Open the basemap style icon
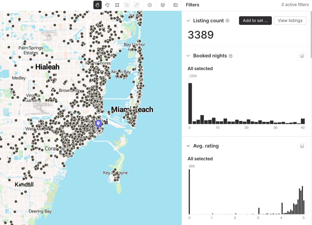Viewport: 312px width, 225px height. point(175,5)
